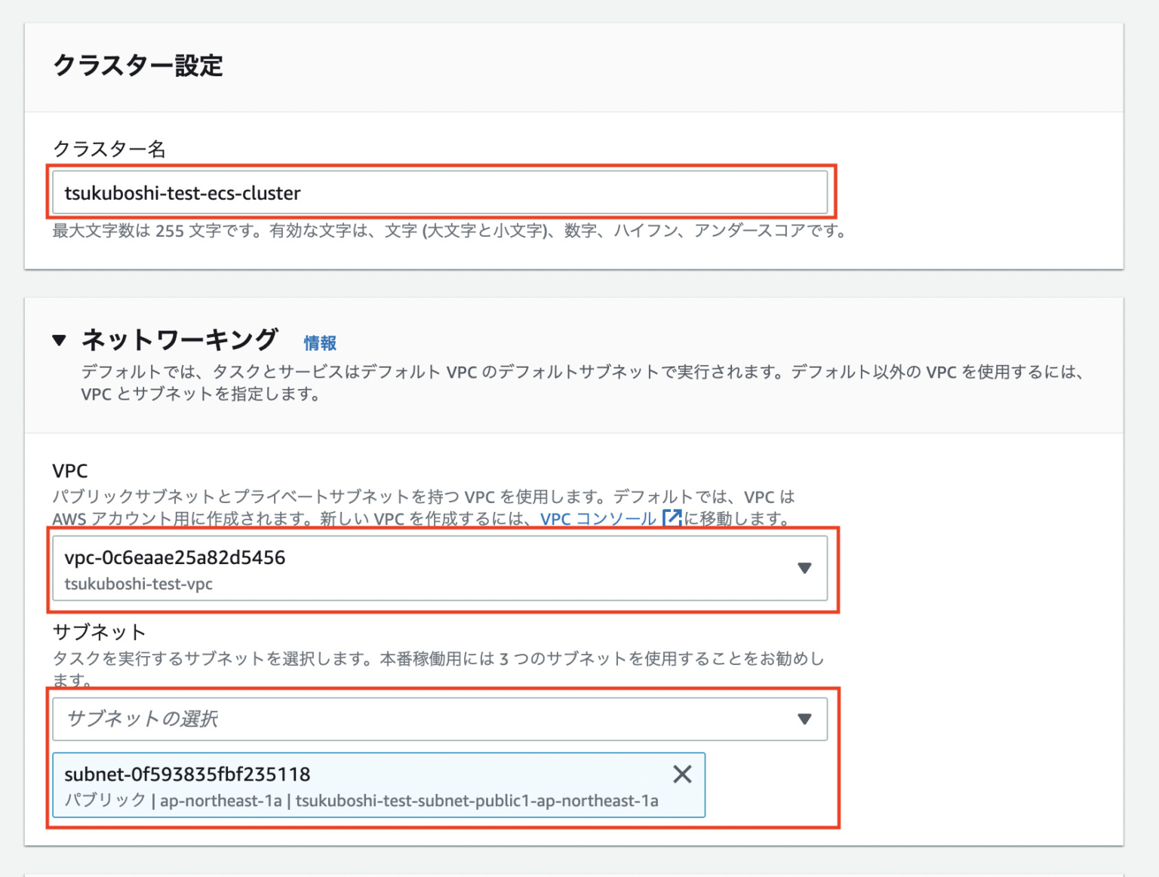Click the disclosure triangle before ネットワーキング

coord(60,339)
